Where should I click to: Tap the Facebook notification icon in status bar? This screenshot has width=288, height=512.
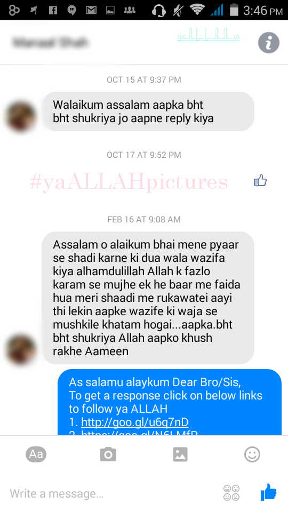53,10
